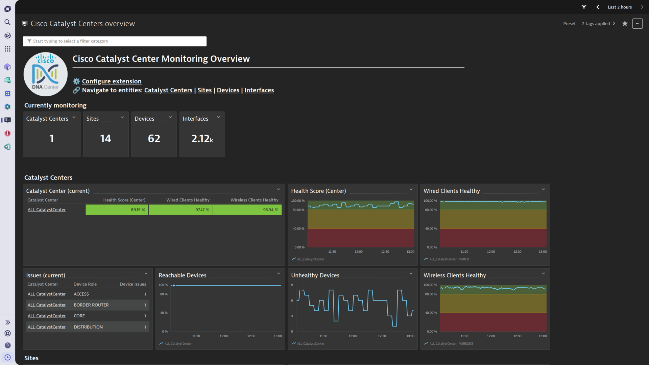The width and height of the screenshot is (649, 365).
Task: Navigate to Catalyst Centers entities link
Action: click(x=168, y=90)
